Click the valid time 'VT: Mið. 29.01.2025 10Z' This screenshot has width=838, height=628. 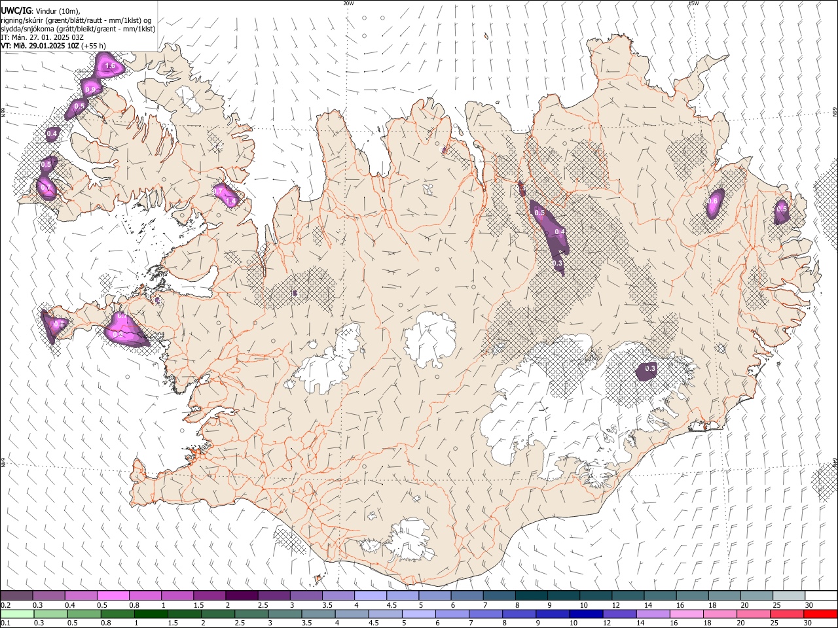[x=40, y=46]
